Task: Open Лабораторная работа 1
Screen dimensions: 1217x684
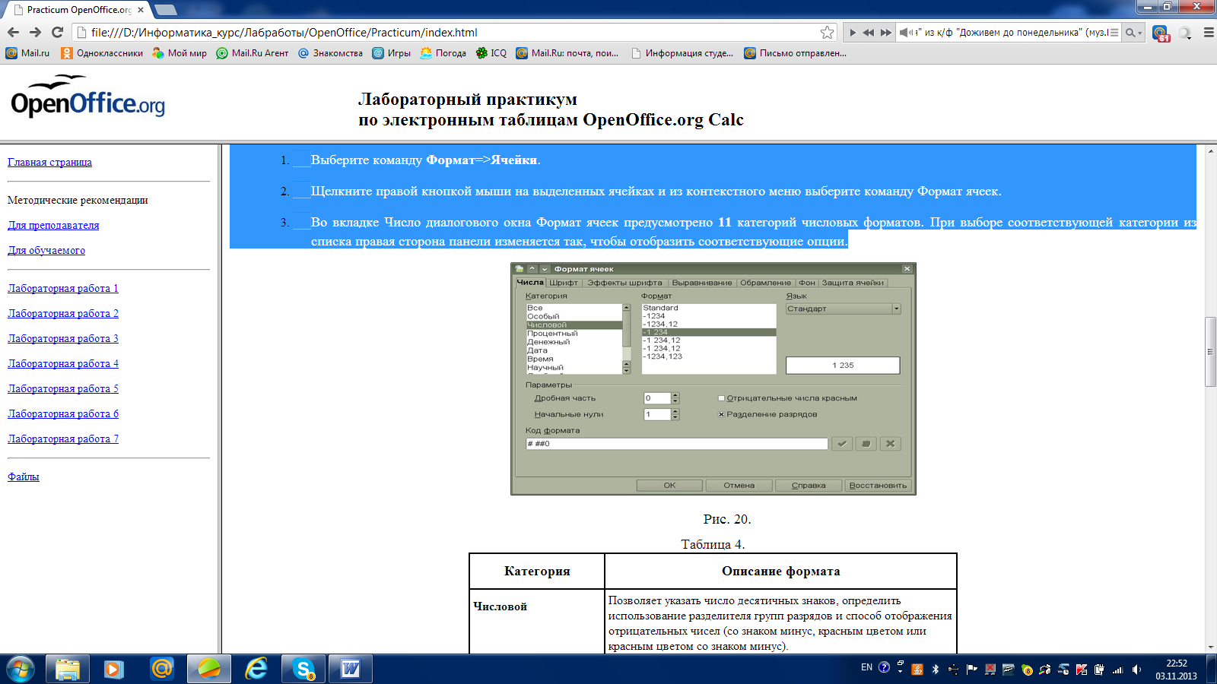Action: coord(63,288)
